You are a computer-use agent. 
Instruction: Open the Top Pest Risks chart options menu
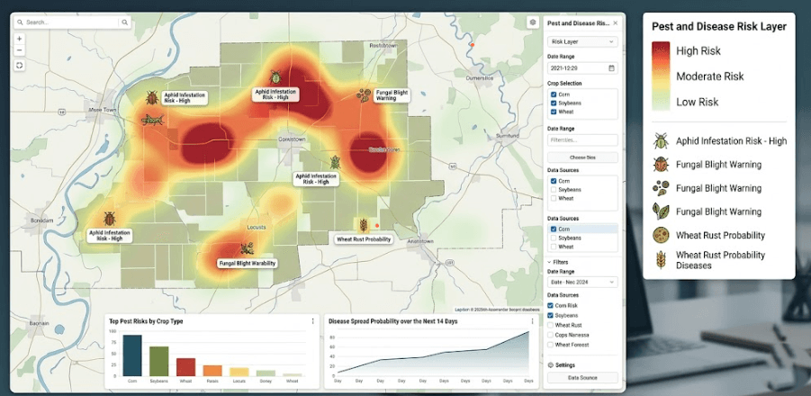tap(313, 321)
